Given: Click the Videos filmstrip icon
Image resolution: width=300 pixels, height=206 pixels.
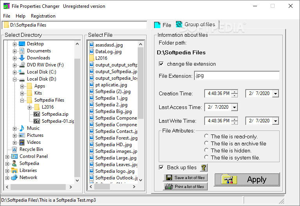Looking at the screenshot, I should click(x=22, y=142).
